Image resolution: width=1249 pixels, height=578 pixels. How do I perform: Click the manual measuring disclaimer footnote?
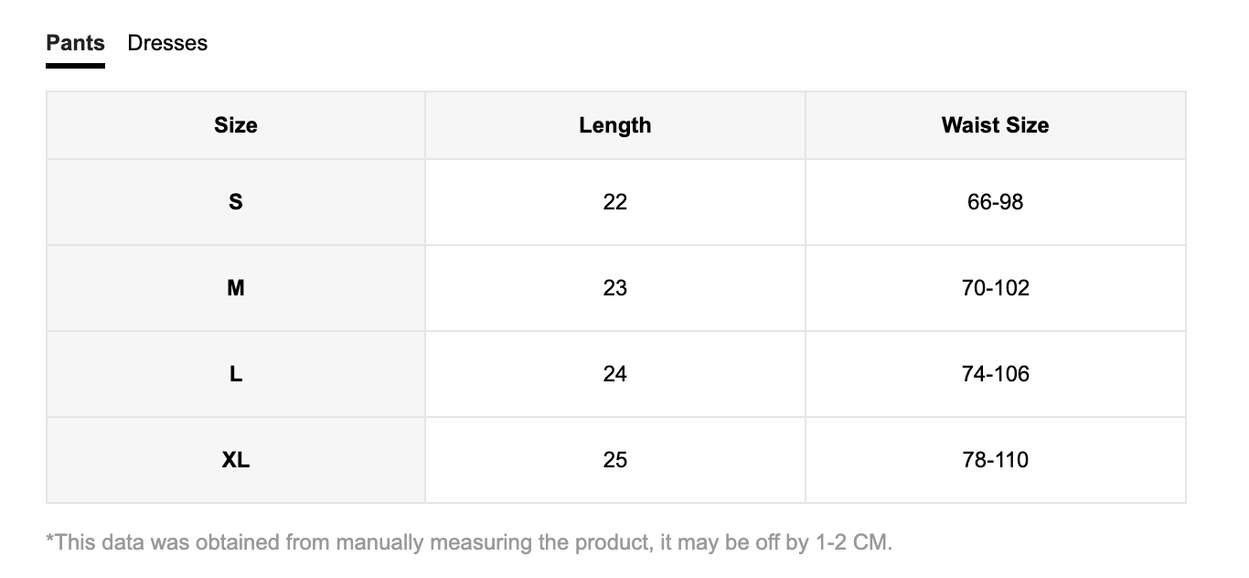pyautogui.click(x=469, y=542)
